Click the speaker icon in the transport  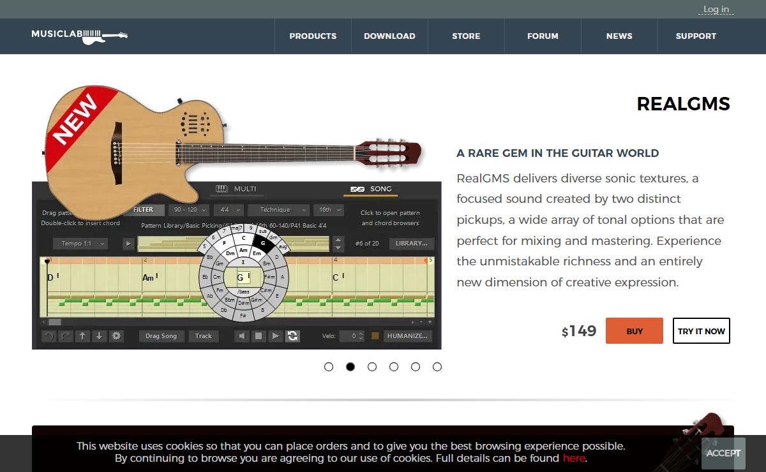(x=242, y=336)
